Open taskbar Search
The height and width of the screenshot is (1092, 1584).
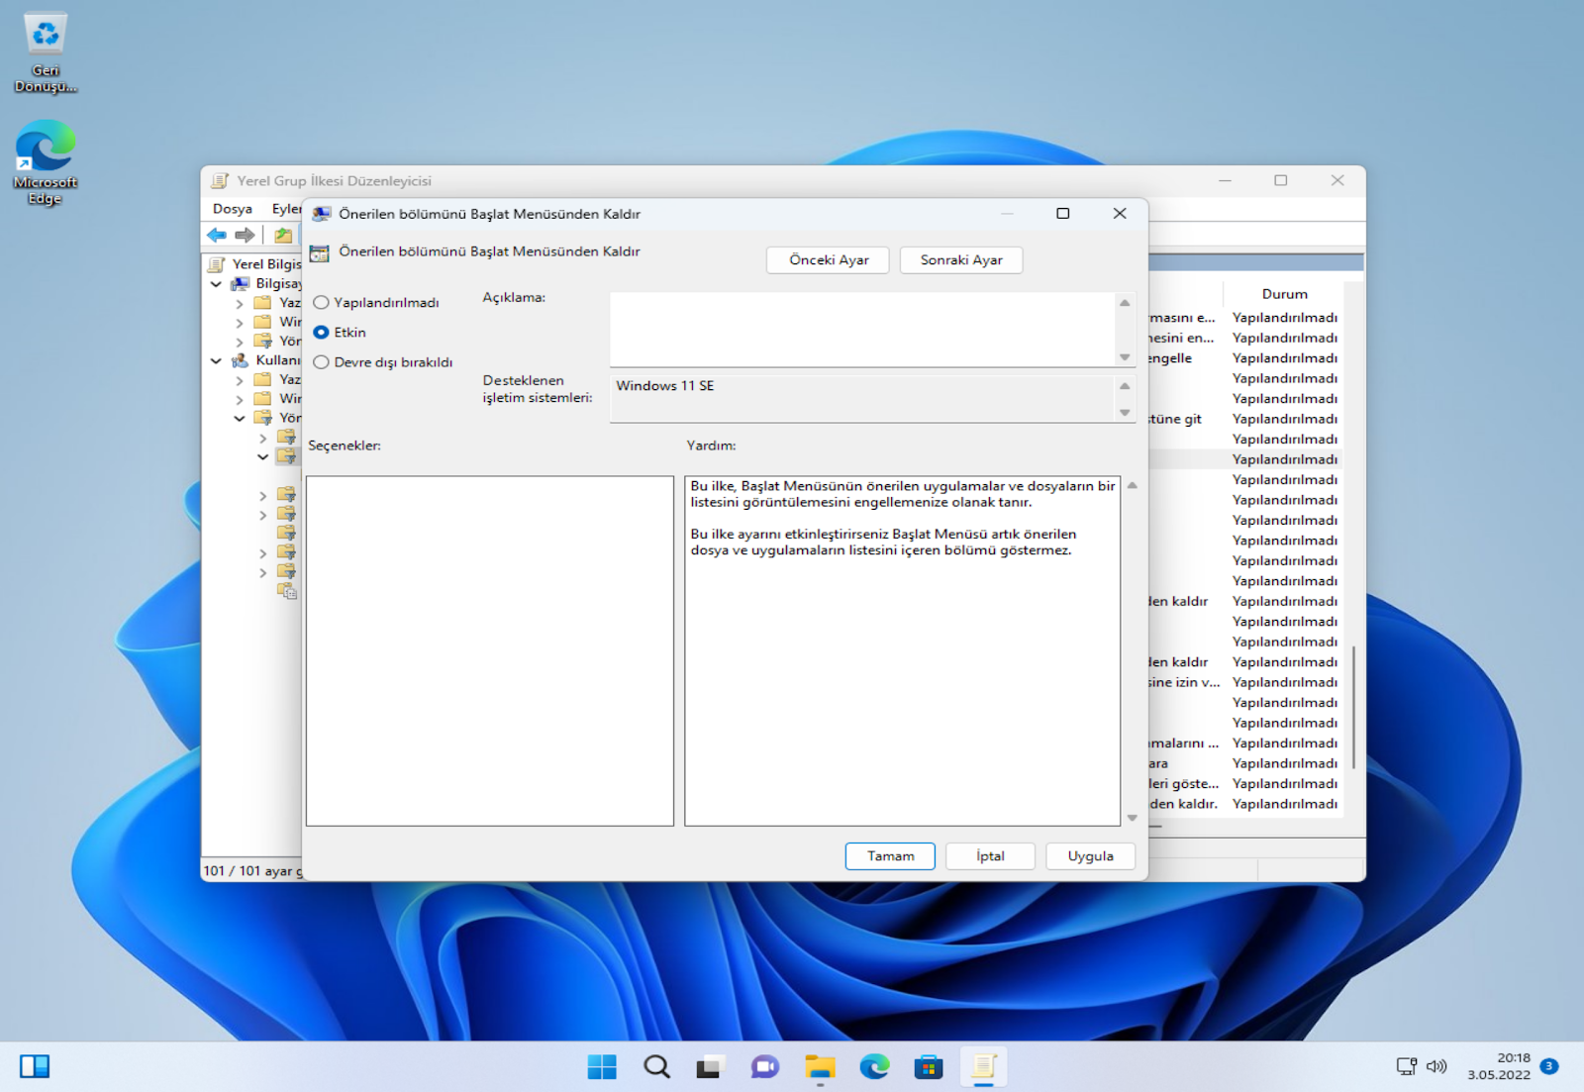point(656,1066)
